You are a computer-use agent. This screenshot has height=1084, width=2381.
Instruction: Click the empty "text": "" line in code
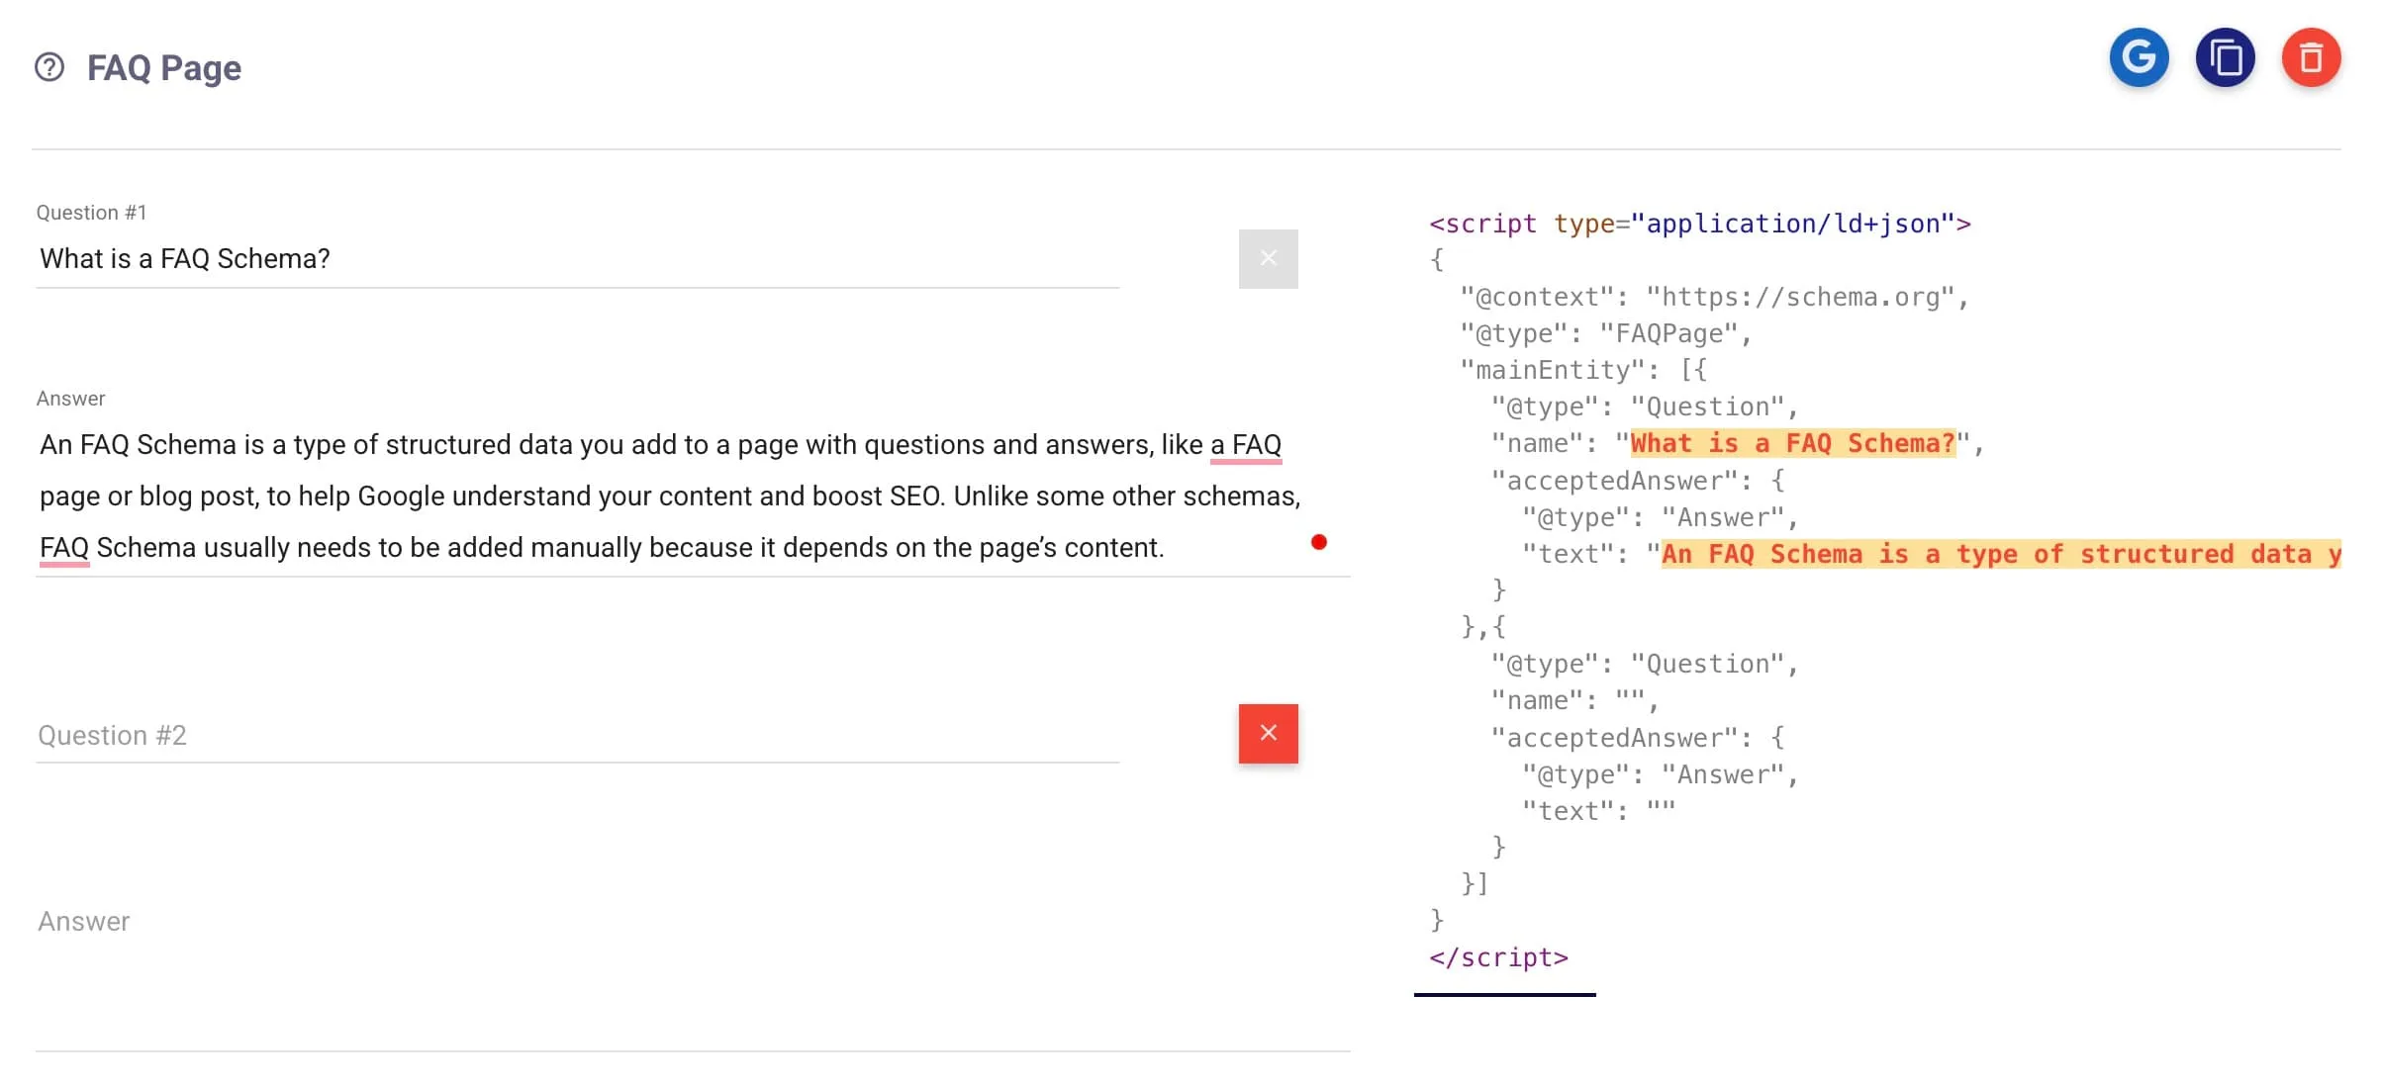point(1599,811)
